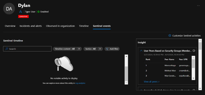Remove the Tactics filter with X

100,49
